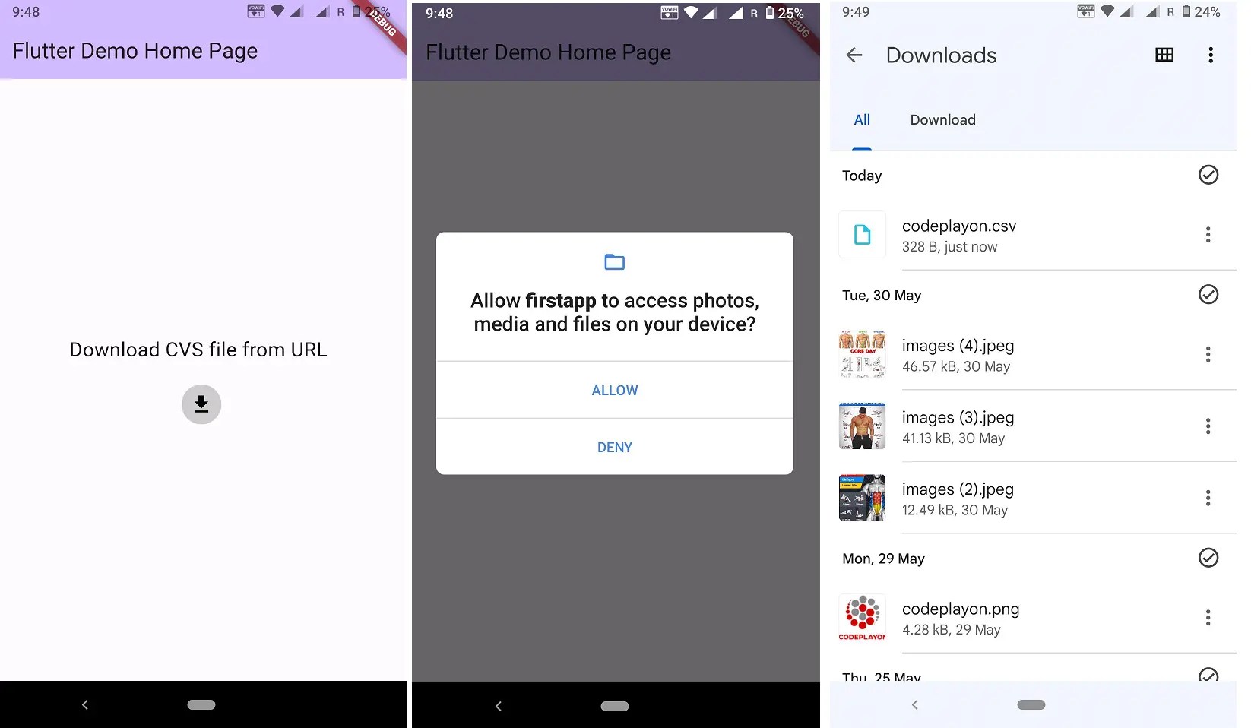This screenshot has width=1251, height=728.
Task: Tap the images (4).jpeg thumbnail
Action: tap(862, 354)
